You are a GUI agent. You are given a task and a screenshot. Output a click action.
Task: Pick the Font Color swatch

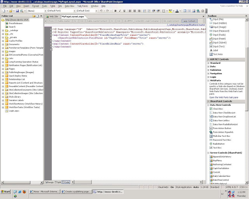click(177, 11)
